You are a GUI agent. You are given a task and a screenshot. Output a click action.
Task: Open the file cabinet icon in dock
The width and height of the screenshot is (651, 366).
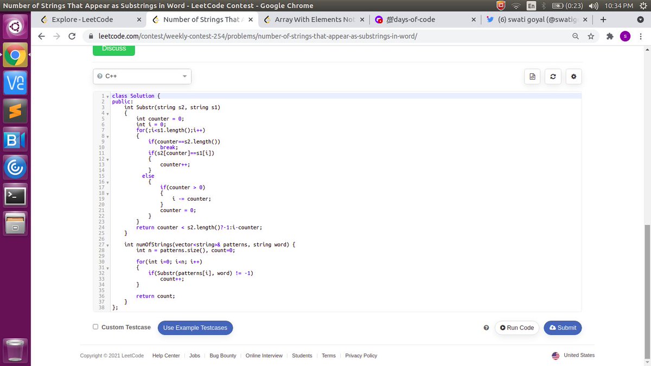coord(15,224)
